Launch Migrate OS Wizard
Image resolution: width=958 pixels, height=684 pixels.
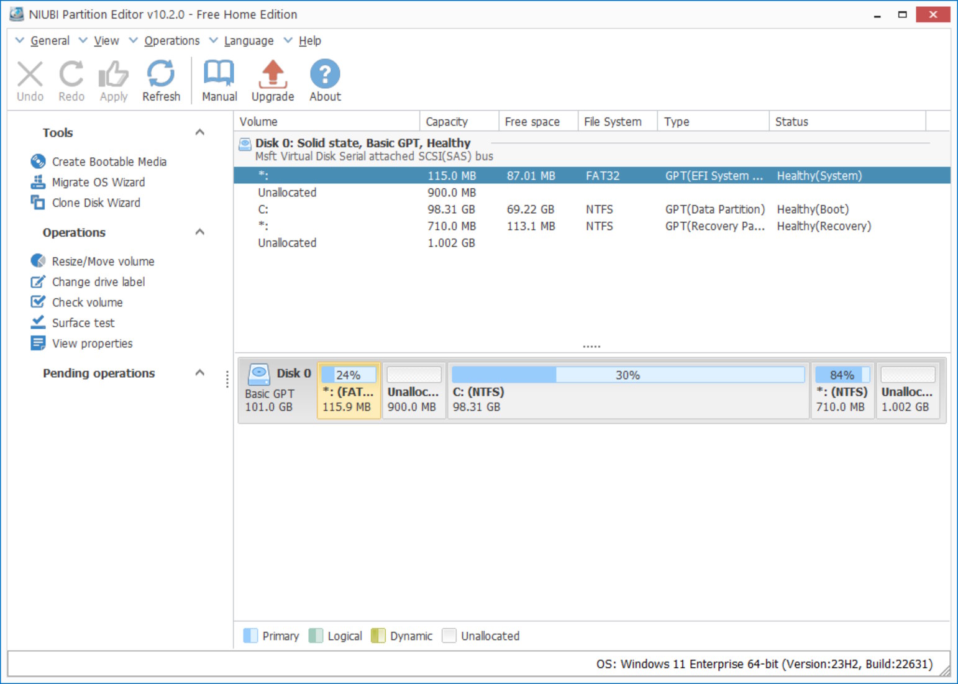(99, 182)
